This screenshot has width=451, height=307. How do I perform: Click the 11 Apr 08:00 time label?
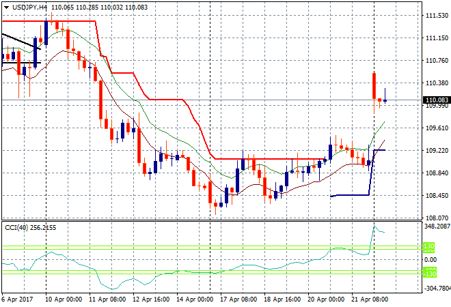[107, 299]
